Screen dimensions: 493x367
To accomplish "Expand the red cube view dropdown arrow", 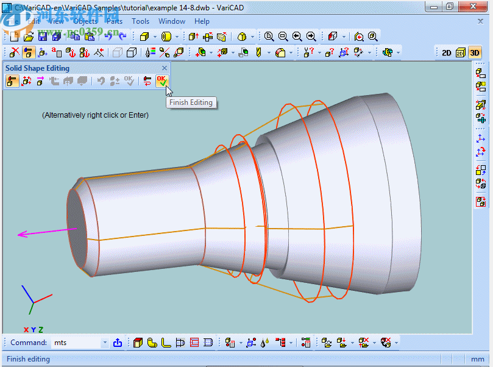I will (x=344, y=37).
